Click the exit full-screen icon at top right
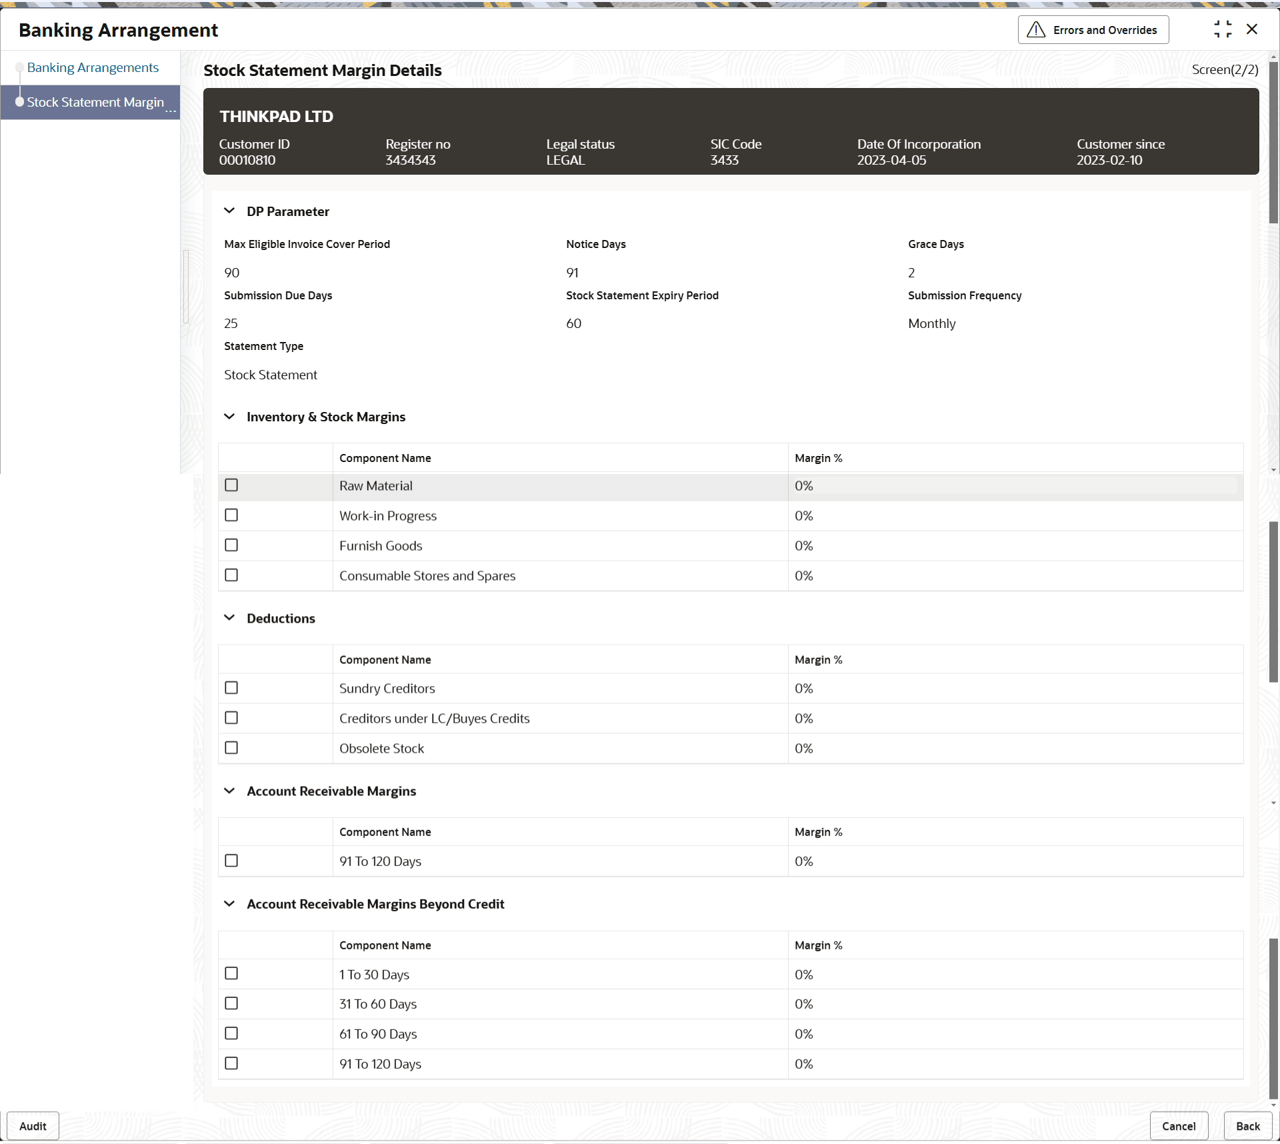Image resolution: width=1280 pixels, height=1144 pixels. tap(1223, 29)
